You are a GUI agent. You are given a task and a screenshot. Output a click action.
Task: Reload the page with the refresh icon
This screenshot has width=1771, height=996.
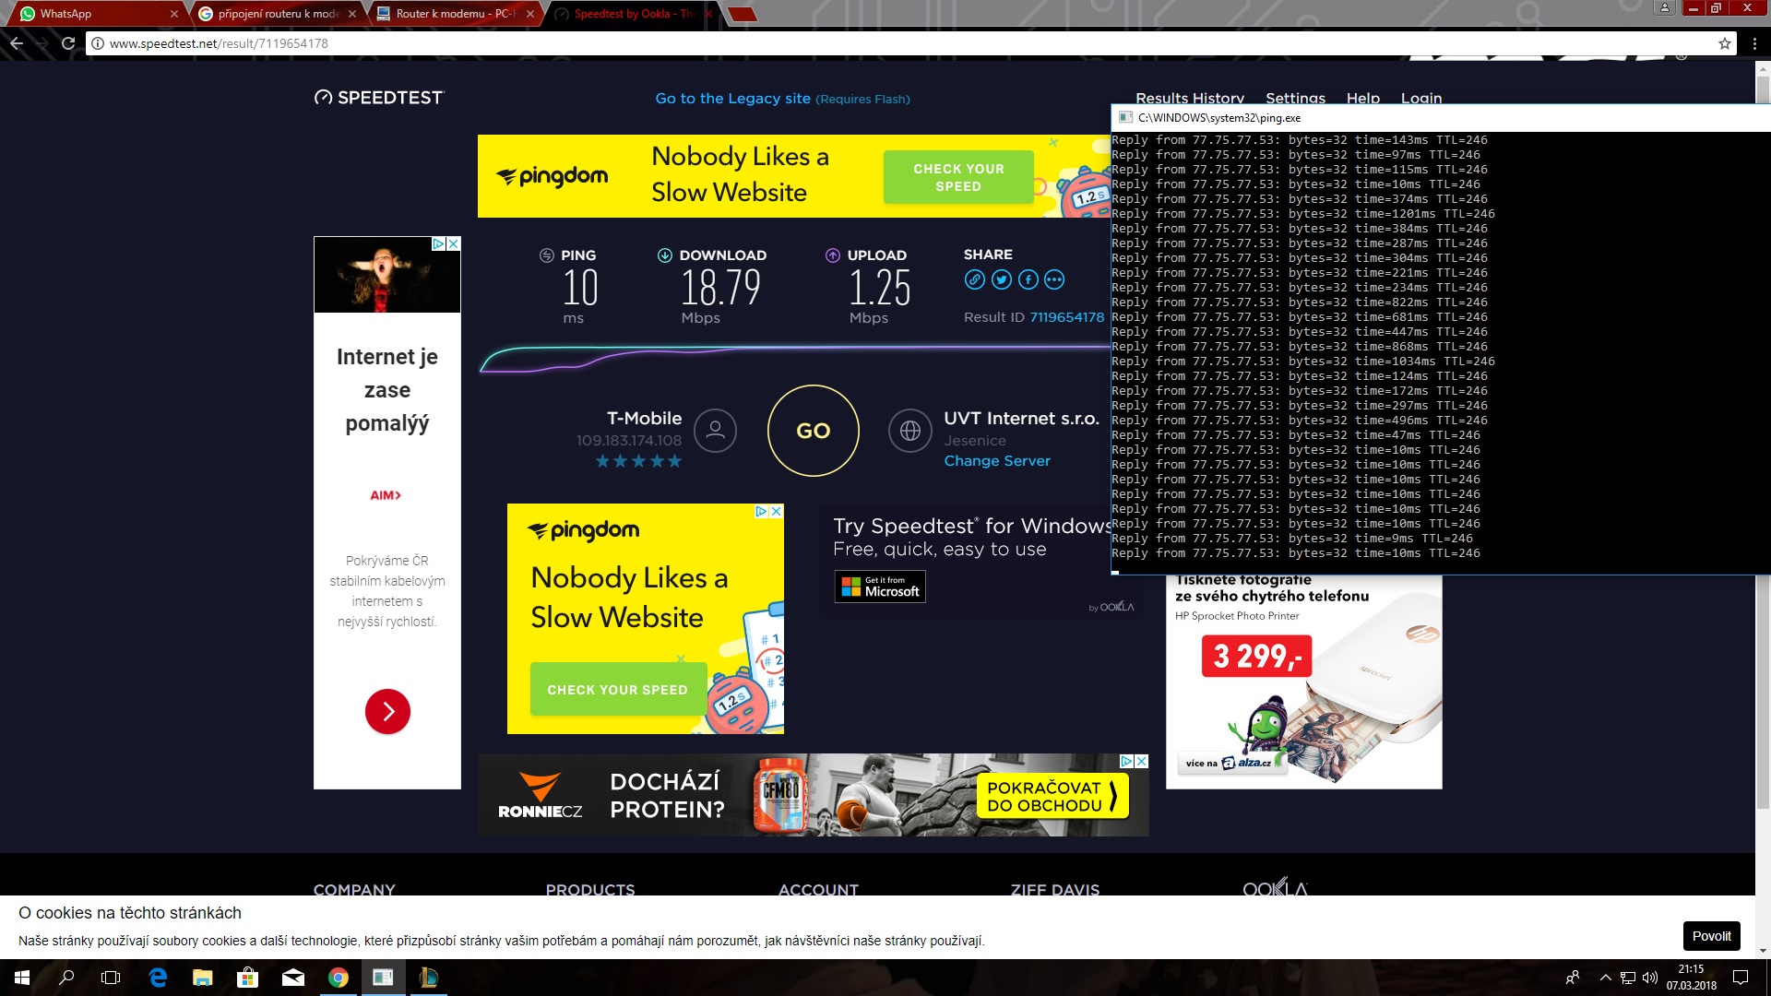click(67, 43)
